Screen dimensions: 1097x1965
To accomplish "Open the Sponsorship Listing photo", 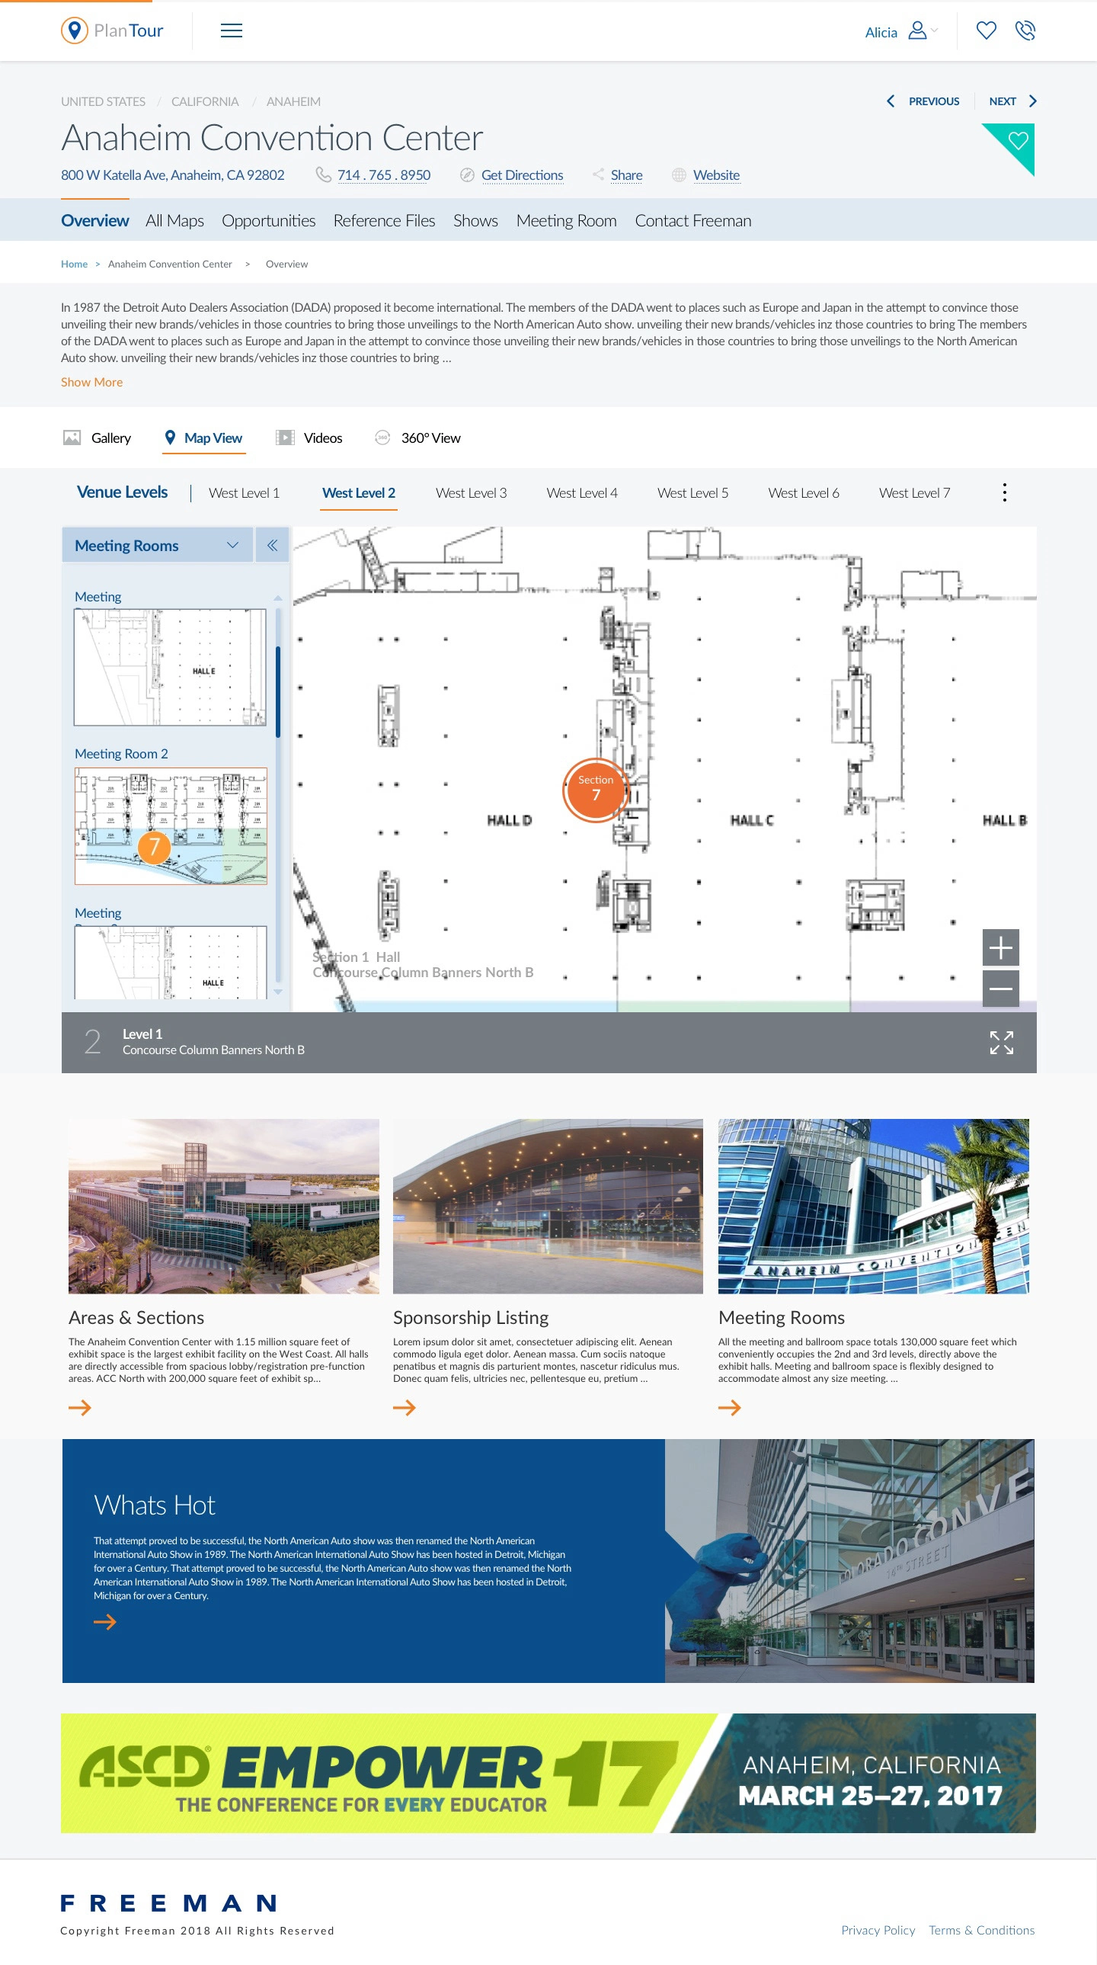I will [547, 1206].
